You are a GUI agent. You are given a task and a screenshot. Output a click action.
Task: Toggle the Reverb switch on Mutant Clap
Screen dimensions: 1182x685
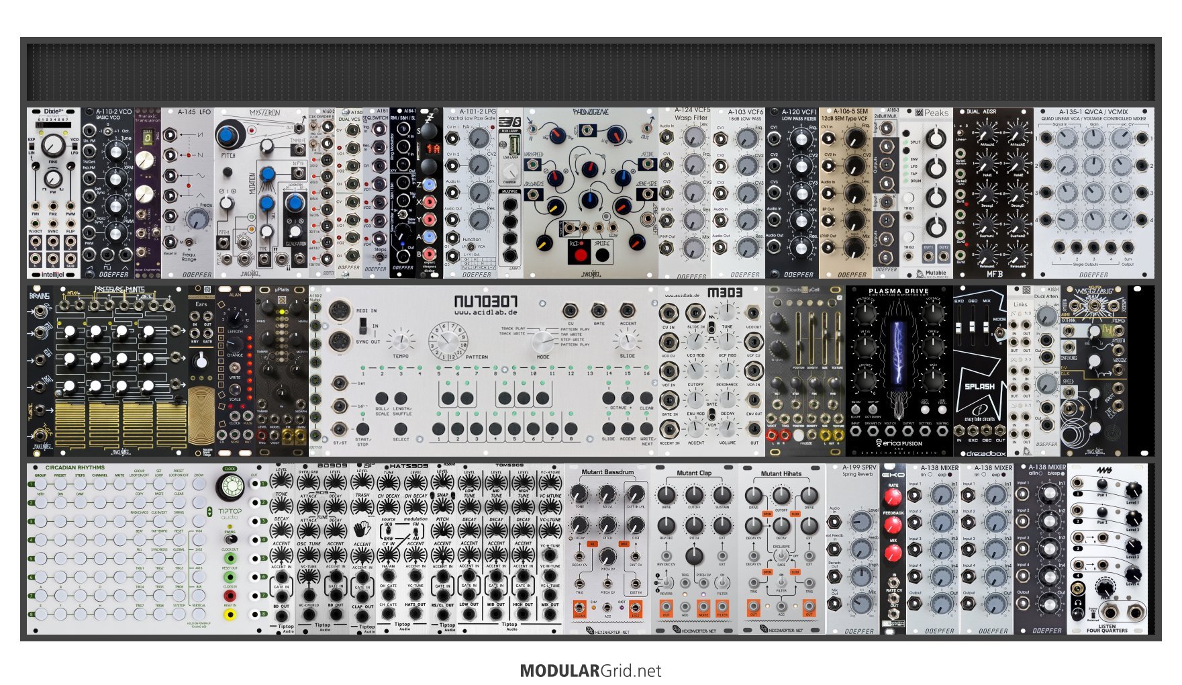point(666,581)
